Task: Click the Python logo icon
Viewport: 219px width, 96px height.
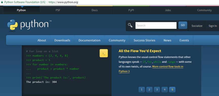Action: tap(13, 25)
